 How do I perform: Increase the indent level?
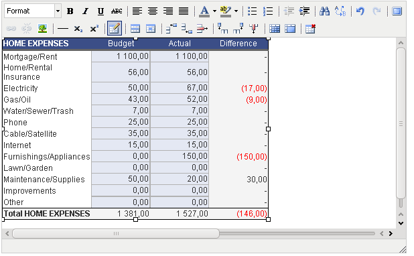(304, 11)
